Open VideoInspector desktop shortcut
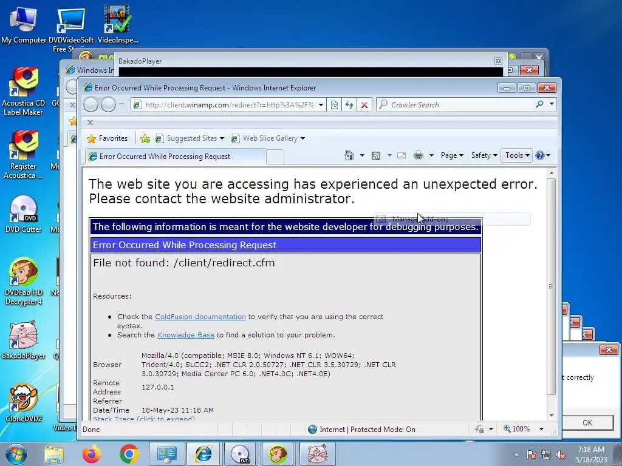 [118, 24]
